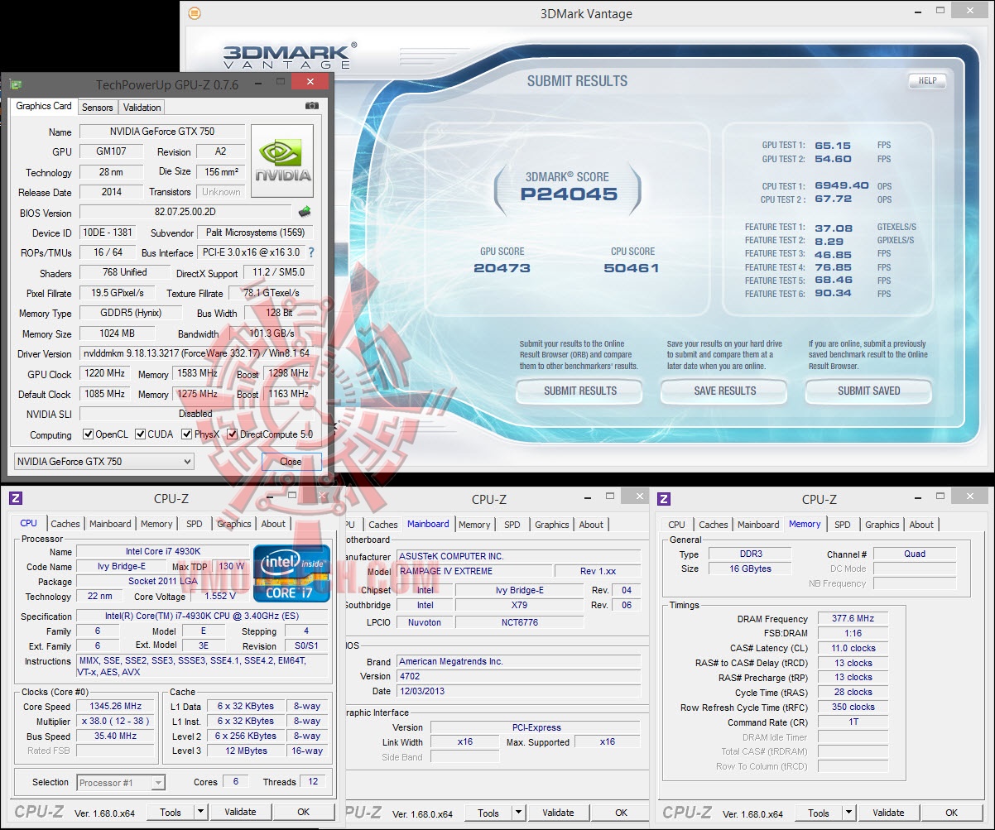
Task: Toggle the OpenCL checkbox
Action: coord(89,434)
